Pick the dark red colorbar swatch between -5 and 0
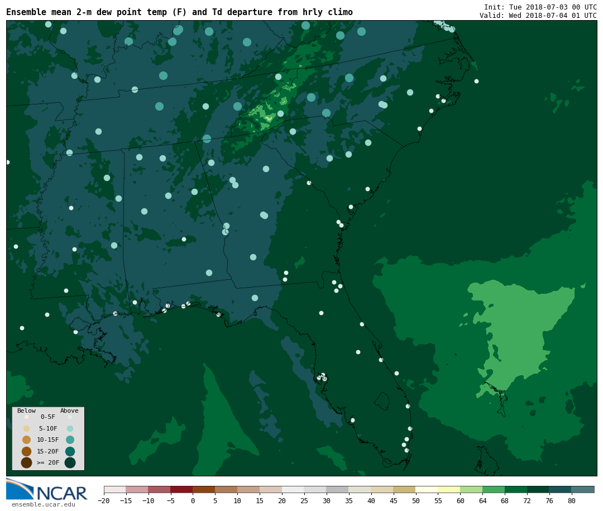 coord(181,489)
